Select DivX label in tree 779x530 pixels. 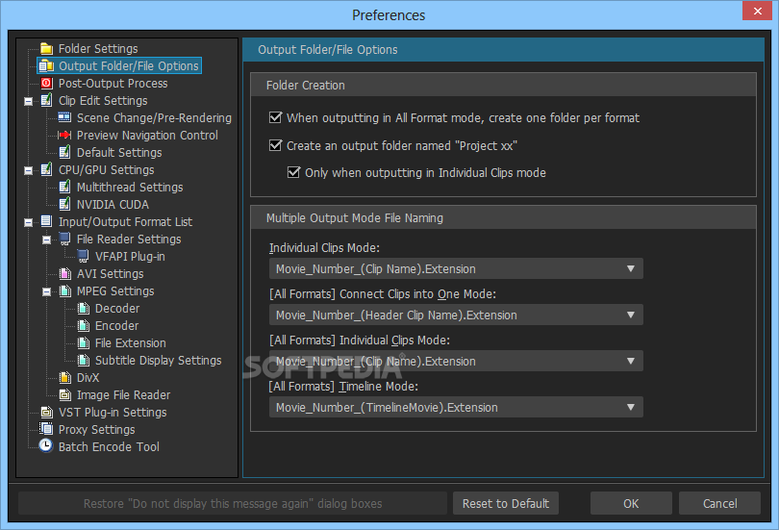88,378
